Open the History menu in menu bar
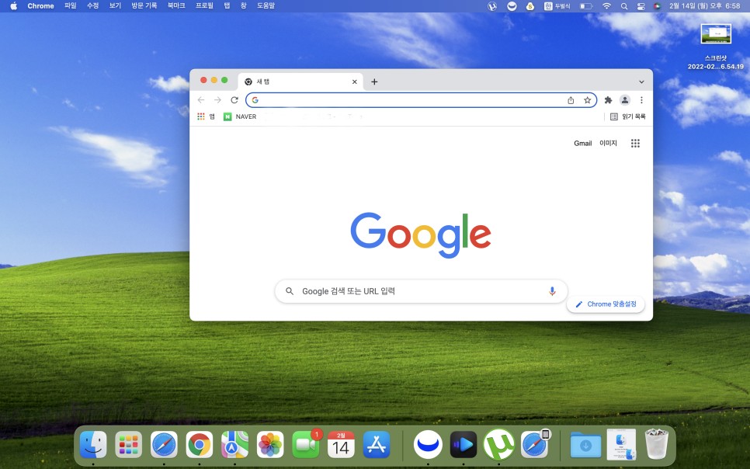Viewport: 750px width, 469px height. point(144,6)
